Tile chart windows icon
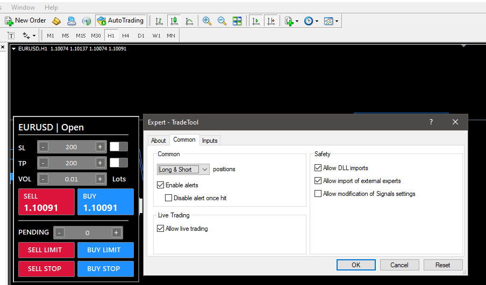This screenshot has width=486, height=285. [x=237, y=21]
